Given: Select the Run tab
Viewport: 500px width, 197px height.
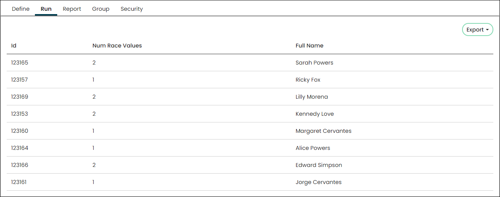Looking at the screenshot, I should (x=46, y=9).
